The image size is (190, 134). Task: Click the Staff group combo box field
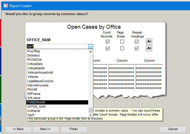point(57,47)
